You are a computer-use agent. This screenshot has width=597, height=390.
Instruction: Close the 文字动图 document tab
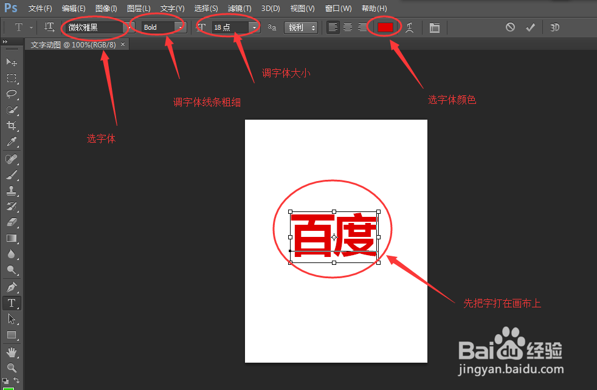123,44
